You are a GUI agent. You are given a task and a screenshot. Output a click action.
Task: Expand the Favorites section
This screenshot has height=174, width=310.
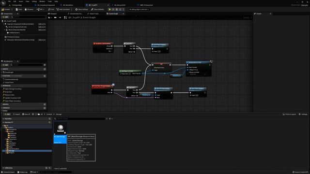(x=3, y=119)
